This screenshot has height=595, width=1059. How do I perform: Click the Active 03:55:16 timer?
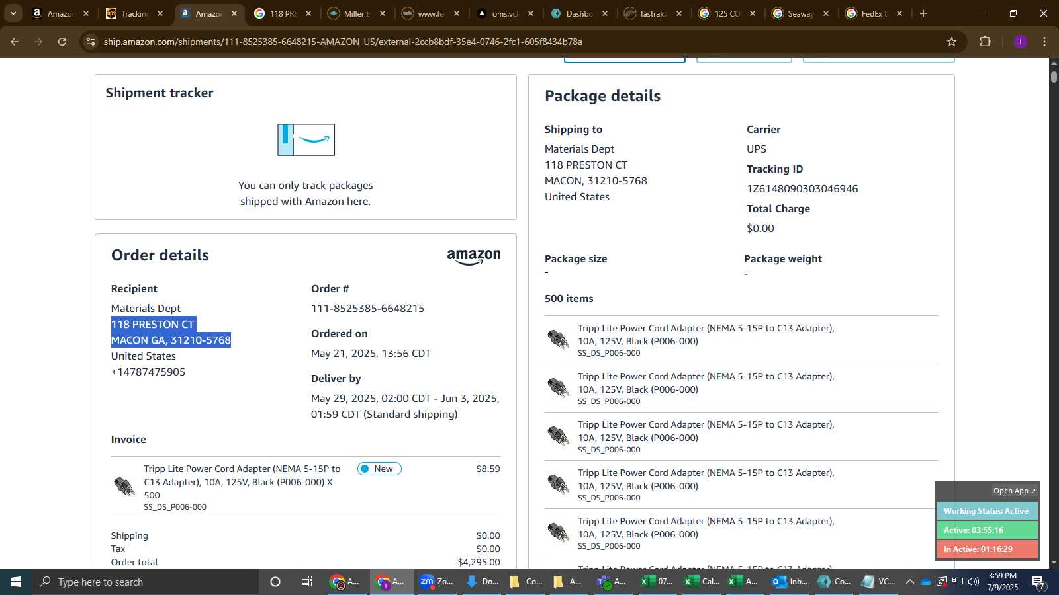pyautogui.click(x=986, y=530)
